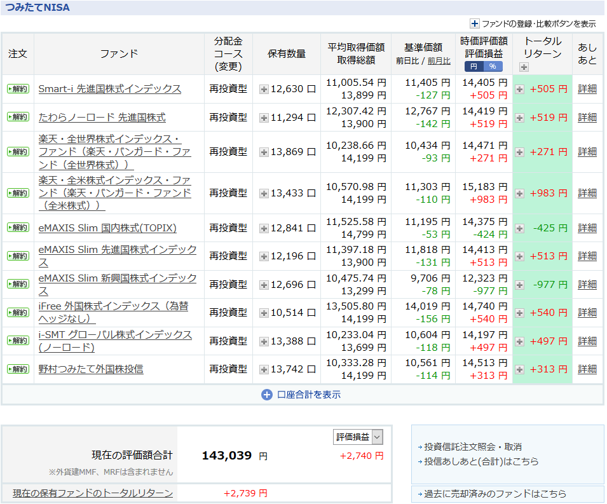Expand holdings plus icon next to 13,433 口

point(264,194)
